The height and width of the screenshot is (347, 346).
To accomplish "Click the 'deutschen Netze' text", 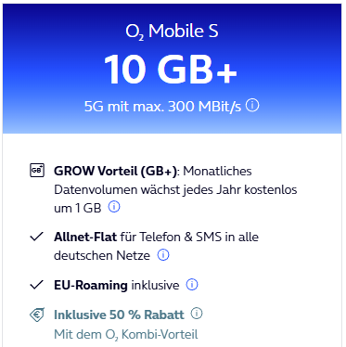I will (x=102, y=255).
